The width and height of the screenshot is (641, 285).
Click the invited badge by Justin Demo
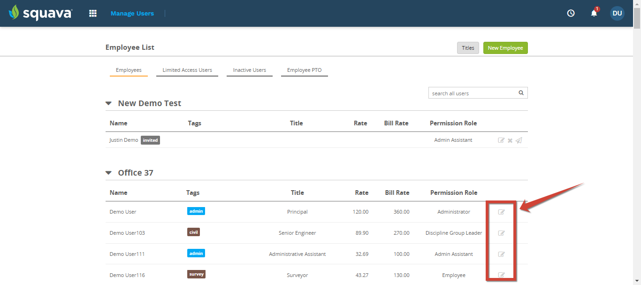point(150,140)
